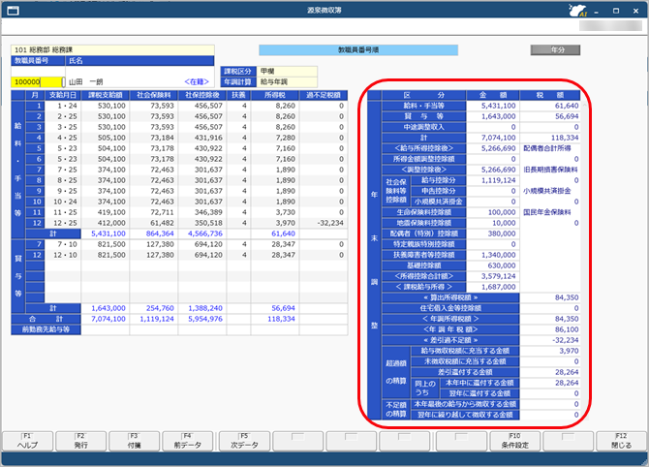Image resolution: width=649 pixels, height=467 pixels.
Task: Click the 地震保険料控除額 value 10,000
Action: pyautogui.click(x=493, y=223)
